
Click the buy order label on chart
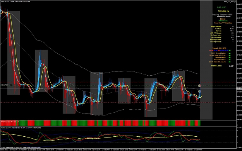pos(6,85)
